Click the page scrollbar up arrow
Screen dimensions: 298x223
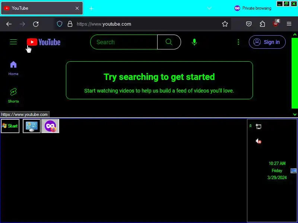tap(295, 35)
